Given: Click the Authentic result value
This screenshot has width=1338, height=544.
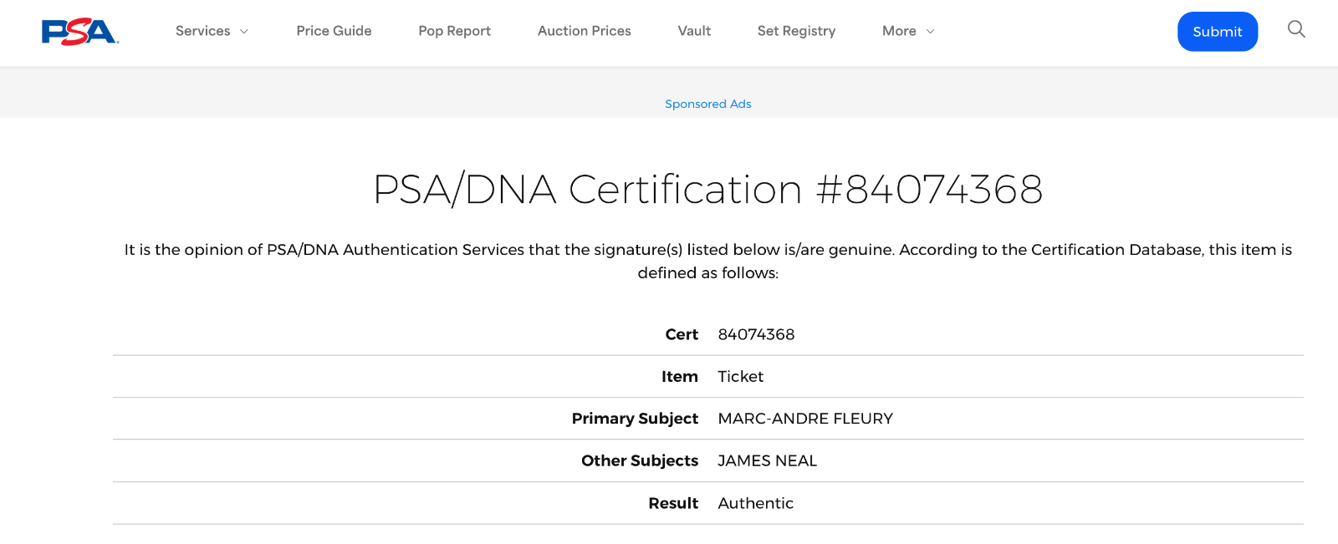Looking at the screenshot, I should pos(755,503).
